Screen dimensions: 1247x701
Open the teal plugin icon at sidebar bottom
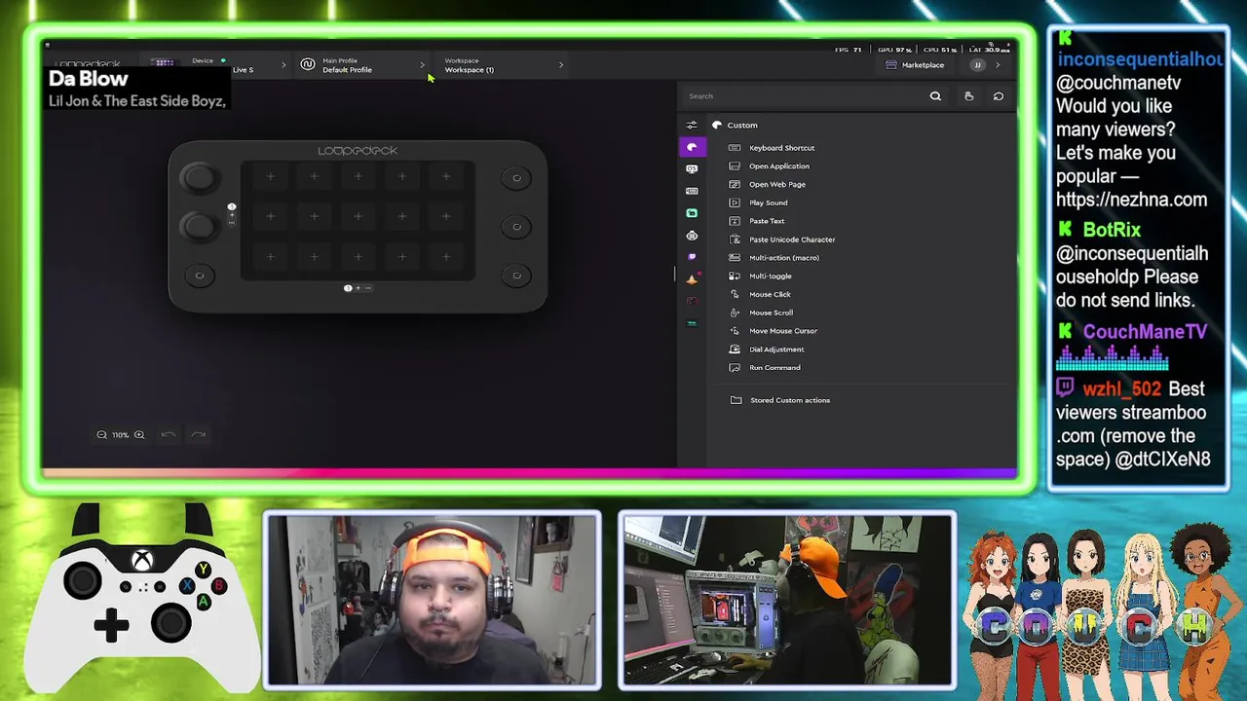(x=692, y=323)
